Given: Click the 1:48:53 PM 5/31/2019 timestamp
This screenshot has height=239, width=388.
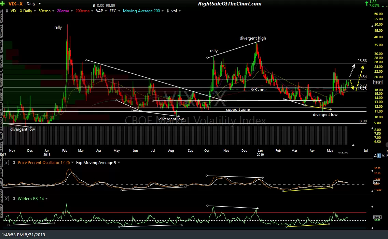Looking at the screenshot, I should (x=24, y=235).
